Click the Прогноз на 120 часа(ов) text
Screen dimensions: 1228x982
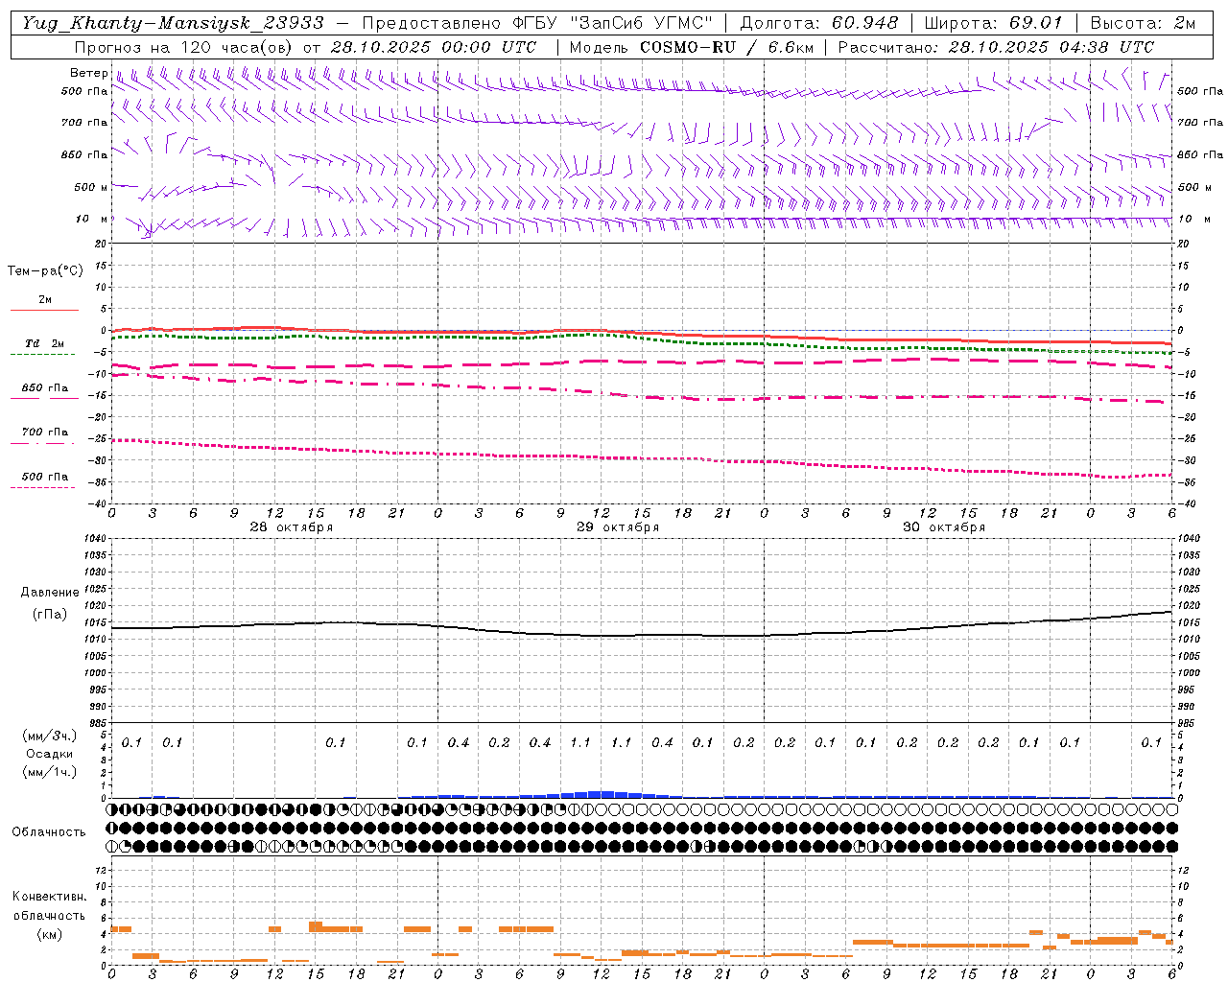tap(185, 47)
